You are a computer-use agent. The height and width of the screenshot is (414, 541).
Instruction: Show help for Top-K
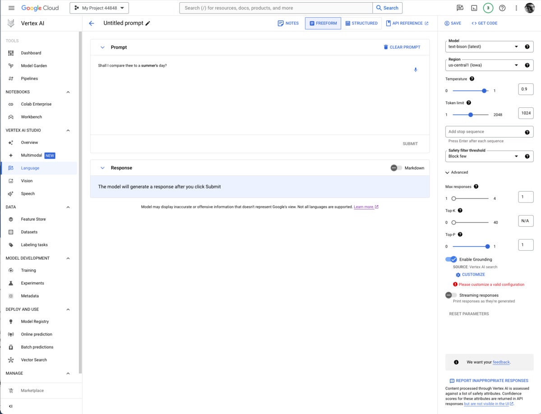point(460,211)
